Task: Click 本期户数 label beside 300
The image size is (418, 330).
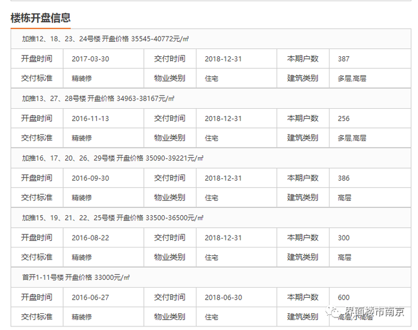Action: [303, 237]
